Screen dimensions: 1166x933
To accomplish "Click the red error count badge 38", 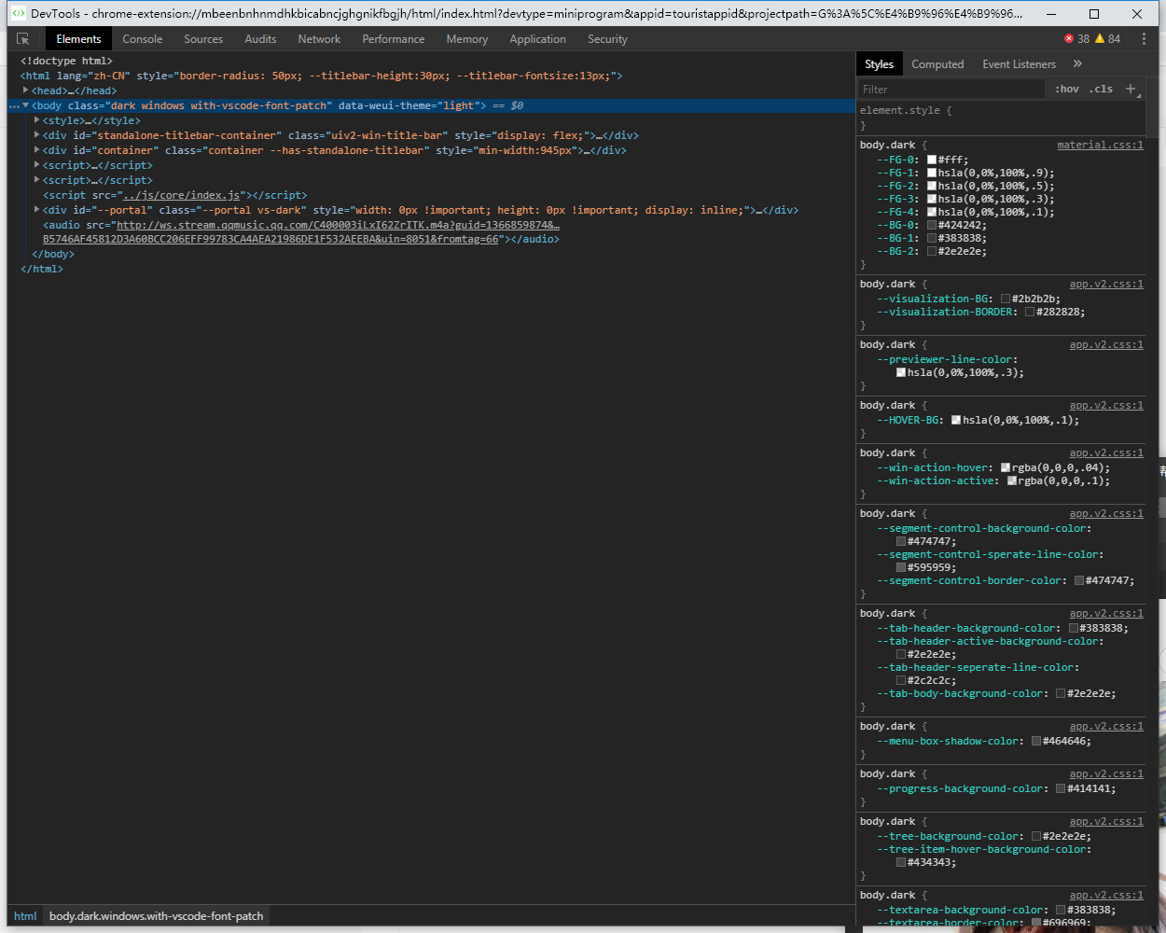I will pyautogui.click(x=1076, y=39).
